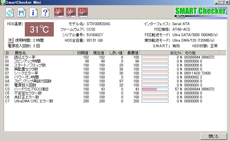
Task: Click the refresh SMART data icon
Action: pyautogui.click(x=9, y=13)
